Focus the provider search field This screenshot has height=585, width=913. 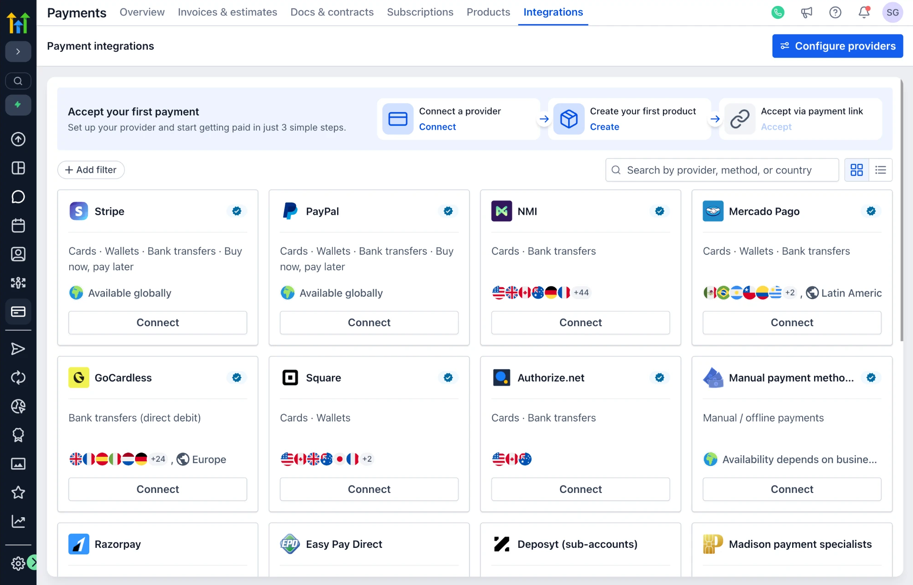722,170
